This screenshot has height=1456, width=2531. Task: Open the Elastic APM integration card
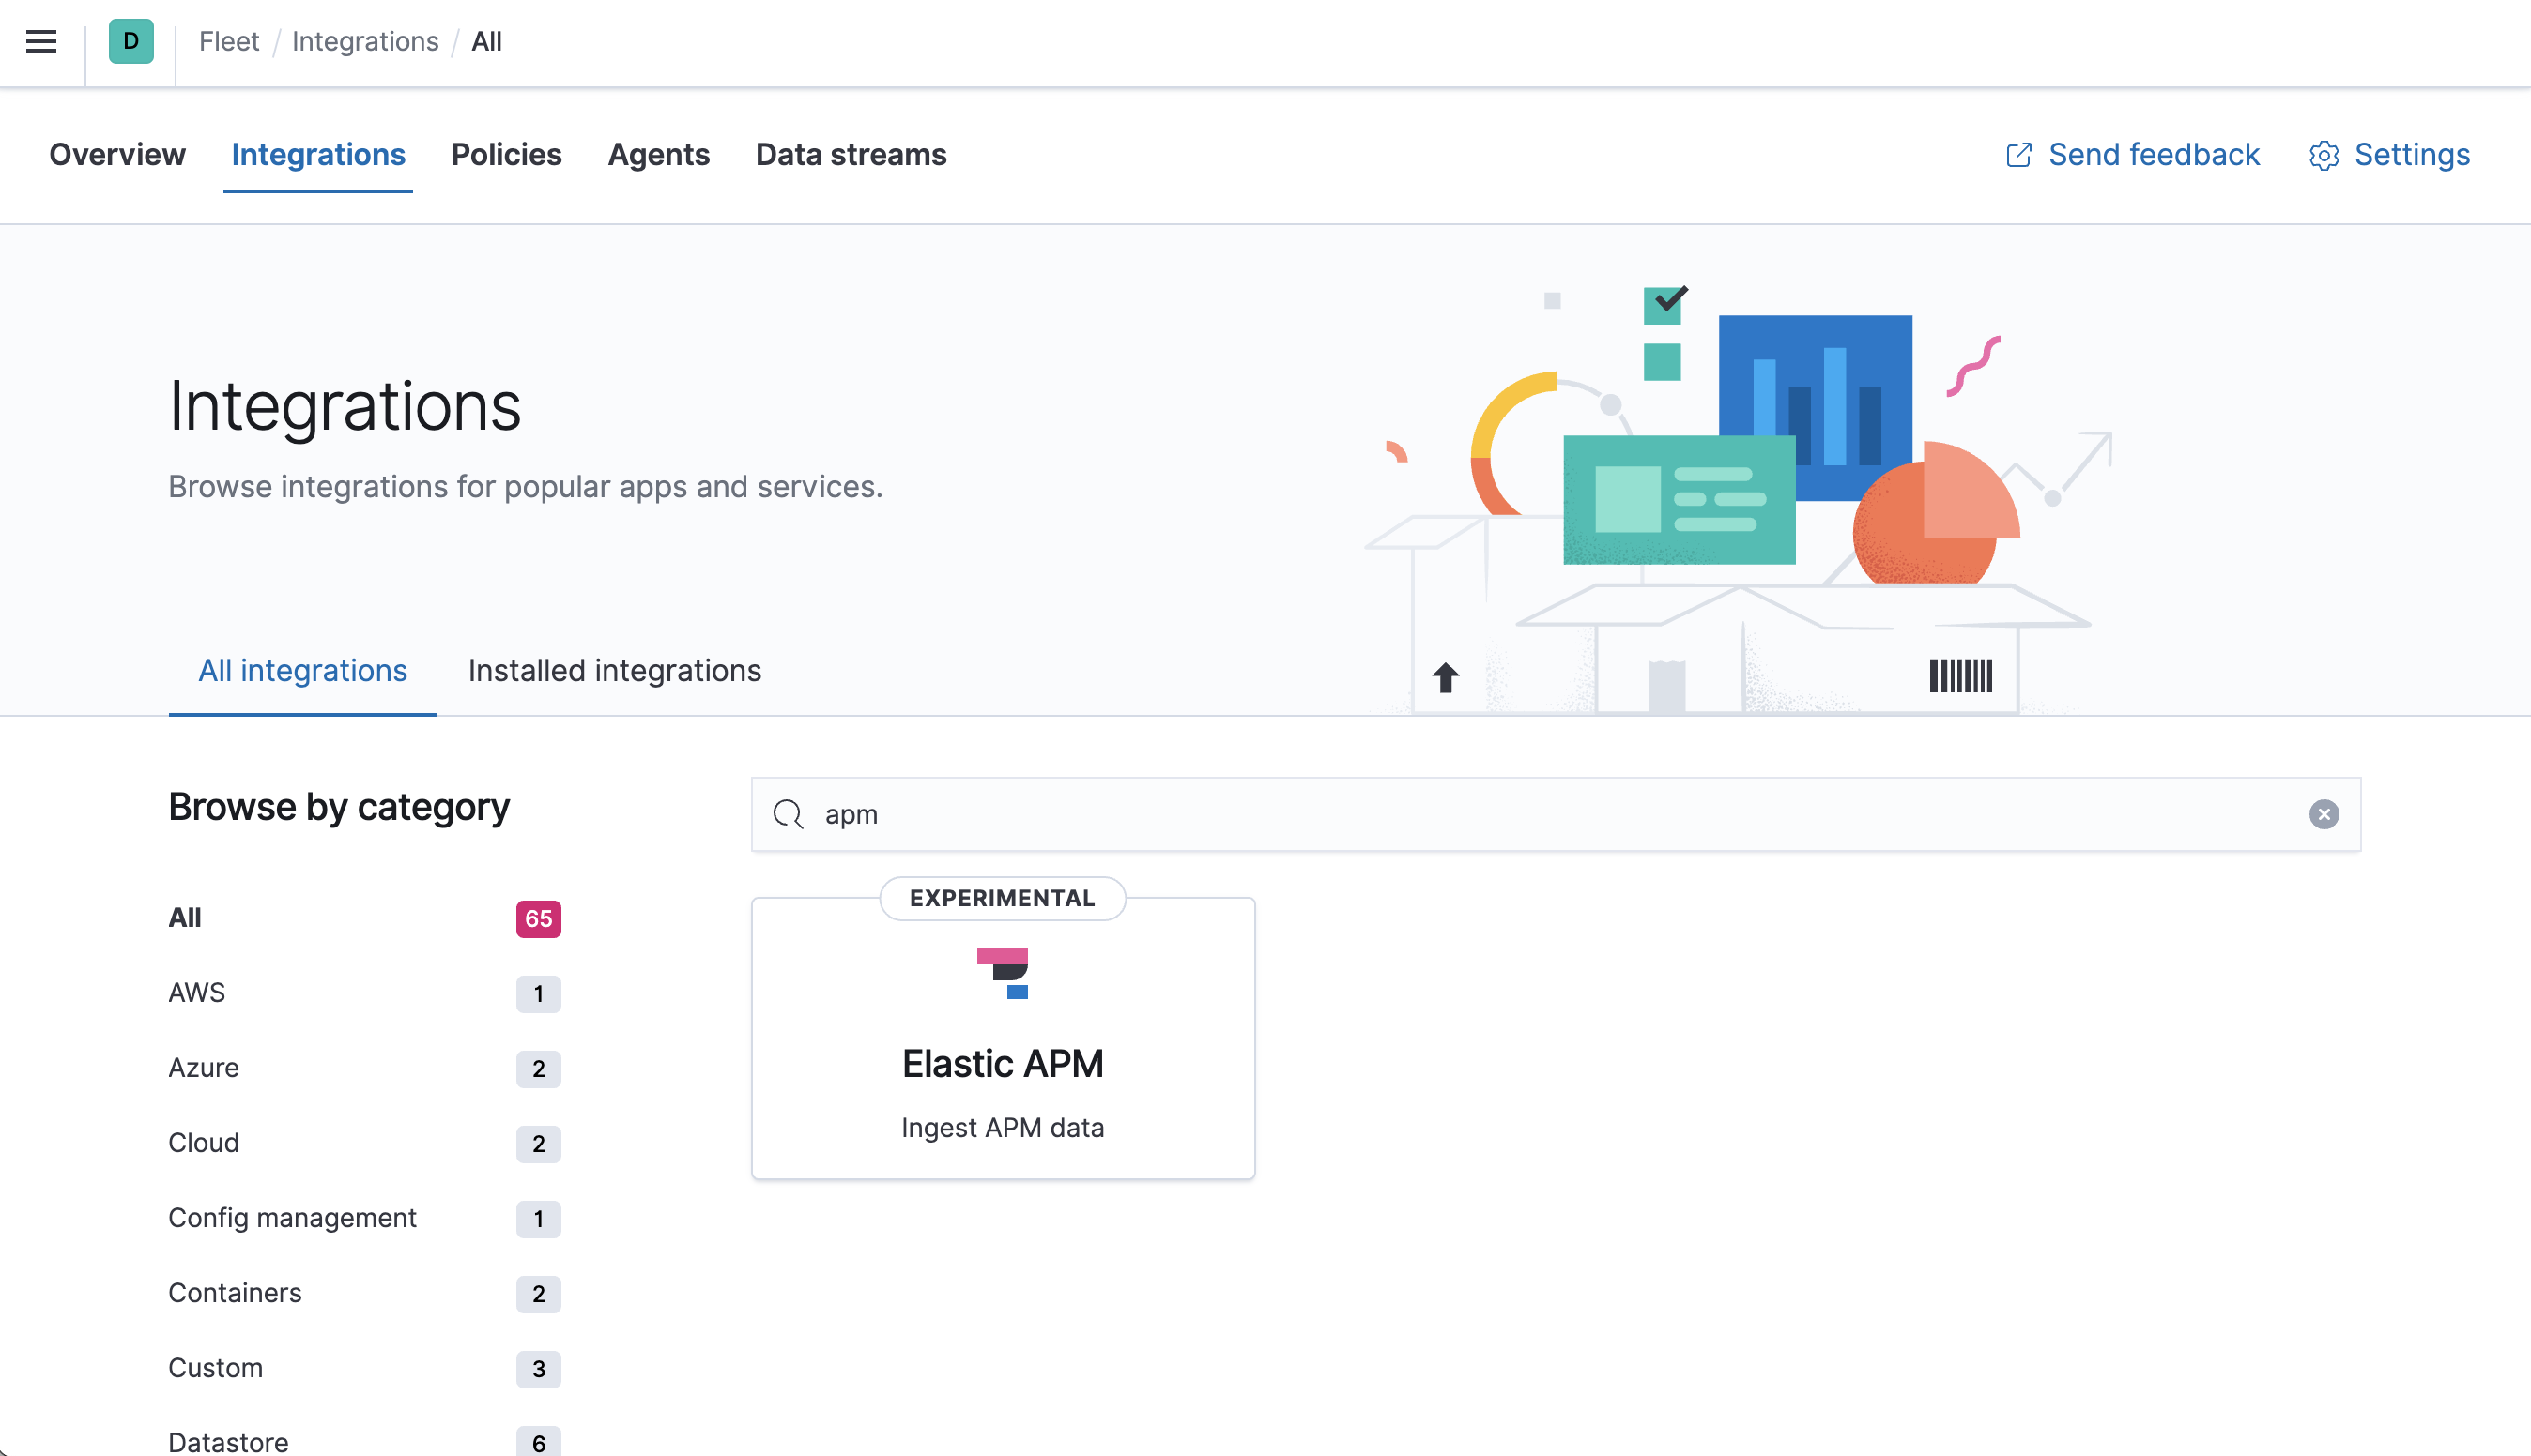pyautogui.click(x=1003, y=1062)
